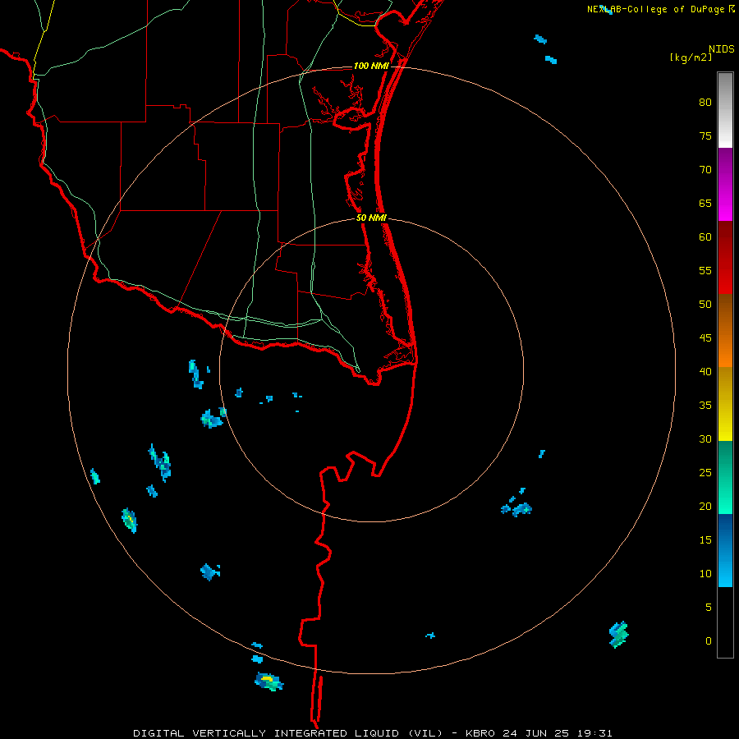Screen dimensions: 739x739
Task: Click the NIDS label
Action: pyautogui.click(x=721, y=49)
